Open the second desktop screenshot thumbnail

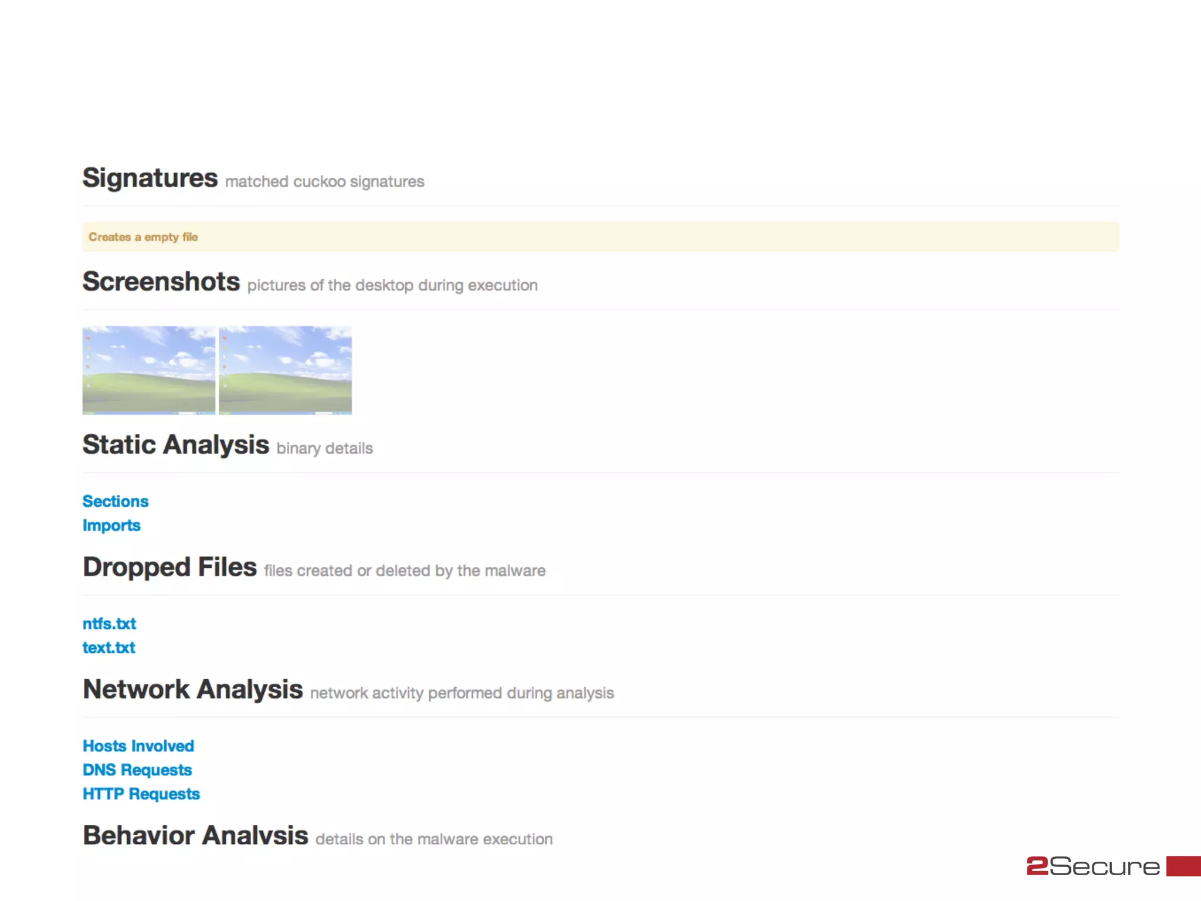pos(286,370)
